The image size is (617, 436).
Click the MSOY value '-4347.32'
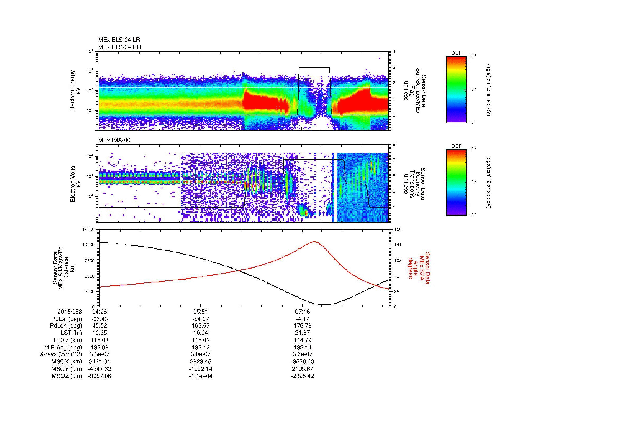(x=99, y=369)
